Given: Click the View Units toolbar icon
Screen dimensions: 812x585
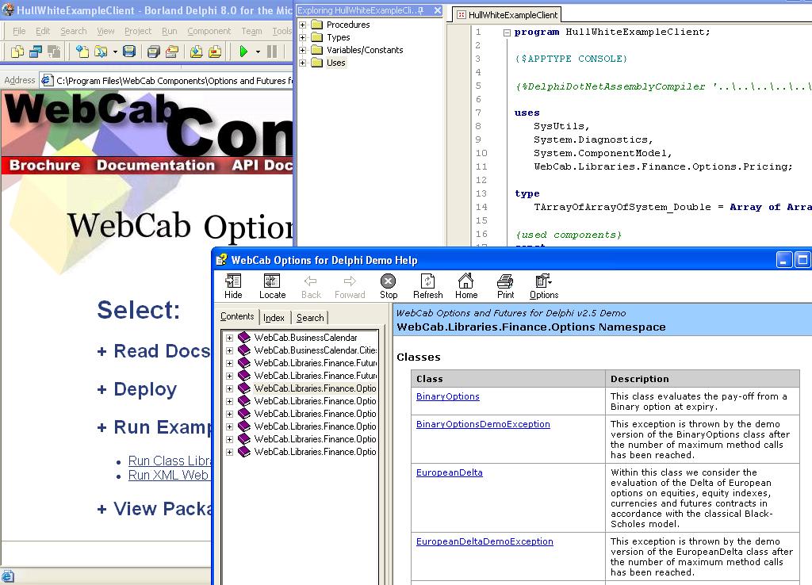Looking at the screenshot, I should click(17, 52).
